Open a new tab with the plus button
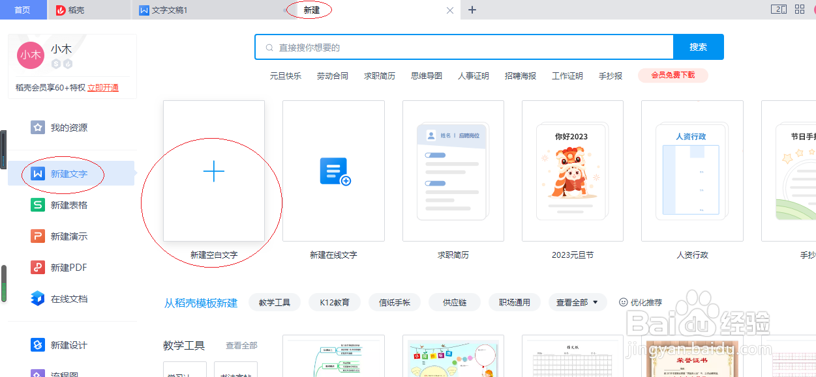The height and width of the screenshot is (377, 816). (472, 10)
